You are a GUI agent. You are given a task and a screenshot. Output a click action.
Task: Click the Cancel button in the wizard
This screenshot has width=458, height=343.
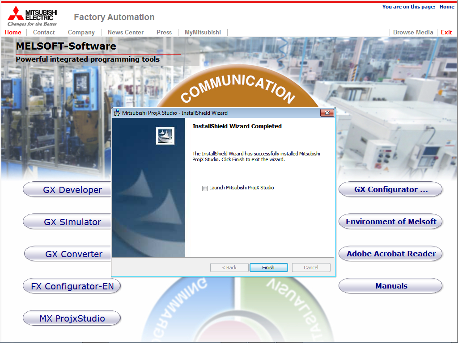click(311, 267)
